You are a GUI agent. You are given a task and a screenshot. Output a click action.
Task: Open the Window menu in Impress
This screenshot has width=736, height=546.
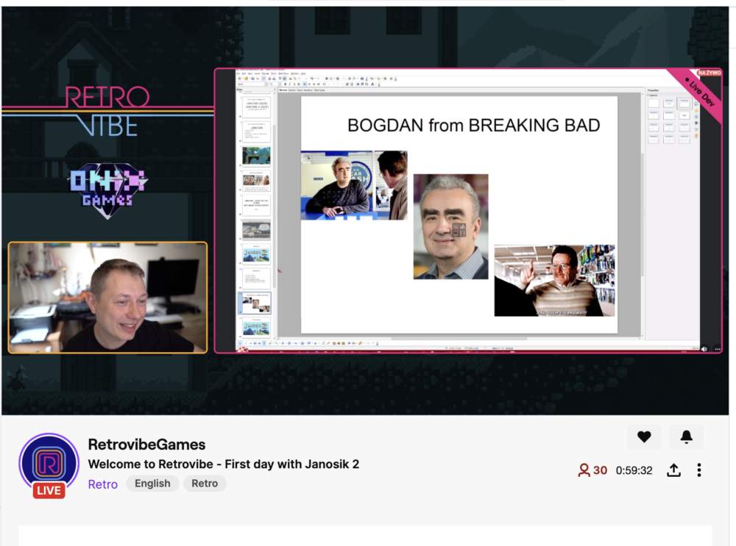[x=295, y=73]
